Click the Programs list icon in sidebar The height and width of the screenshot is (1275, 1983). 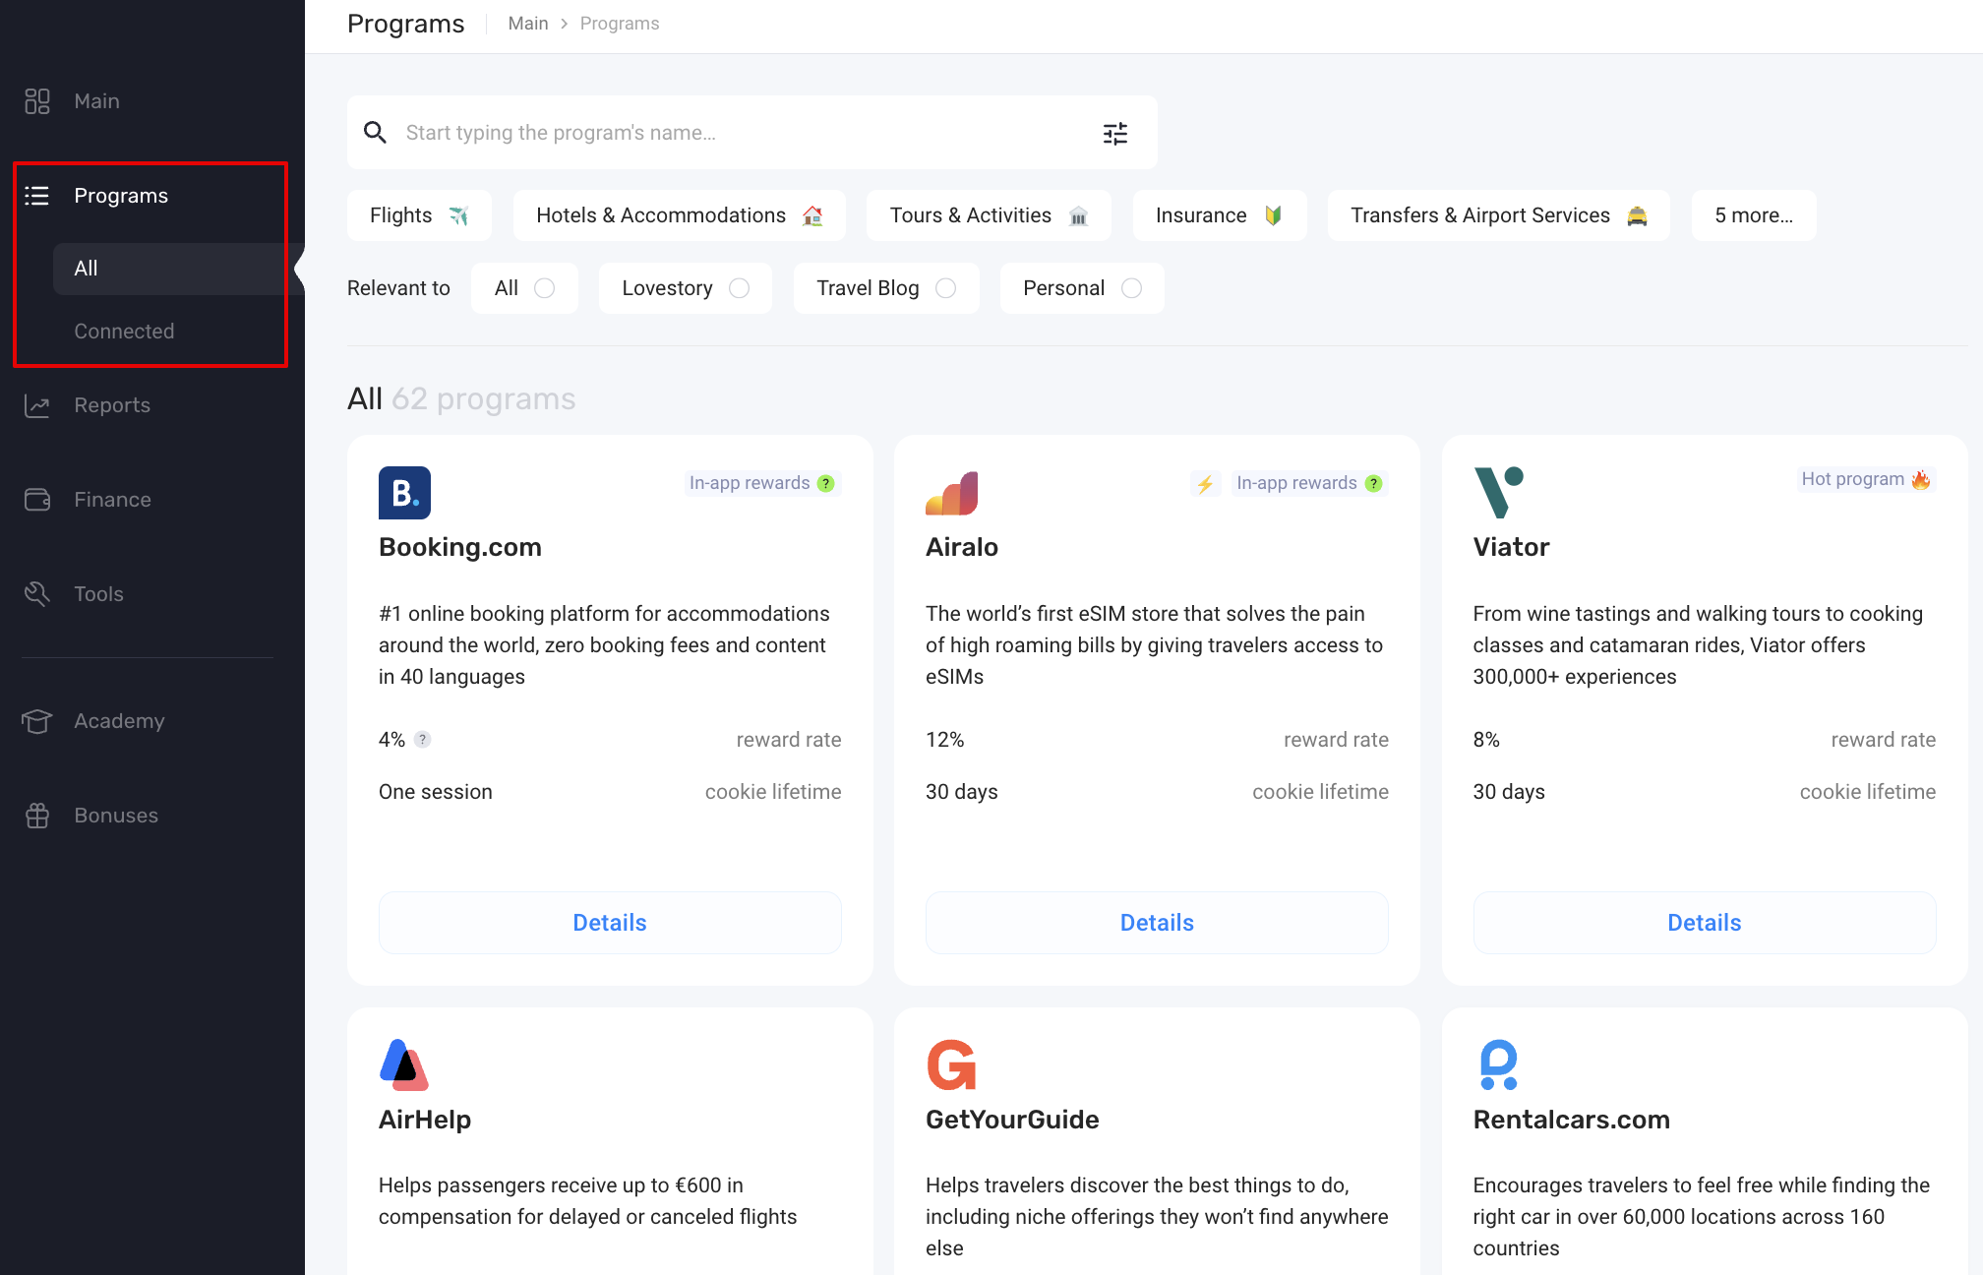tap(37, 196)
